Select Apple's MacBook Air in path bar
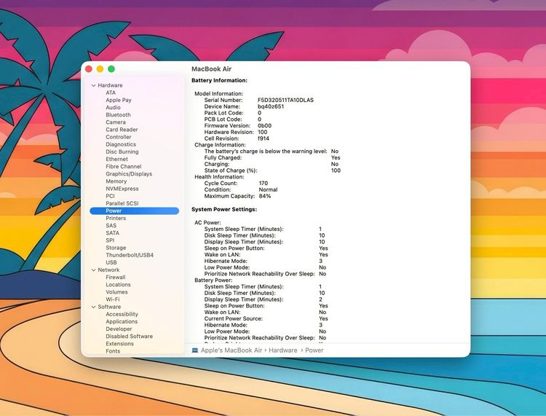Screen dimensions: 546x416 click(232, 350)
